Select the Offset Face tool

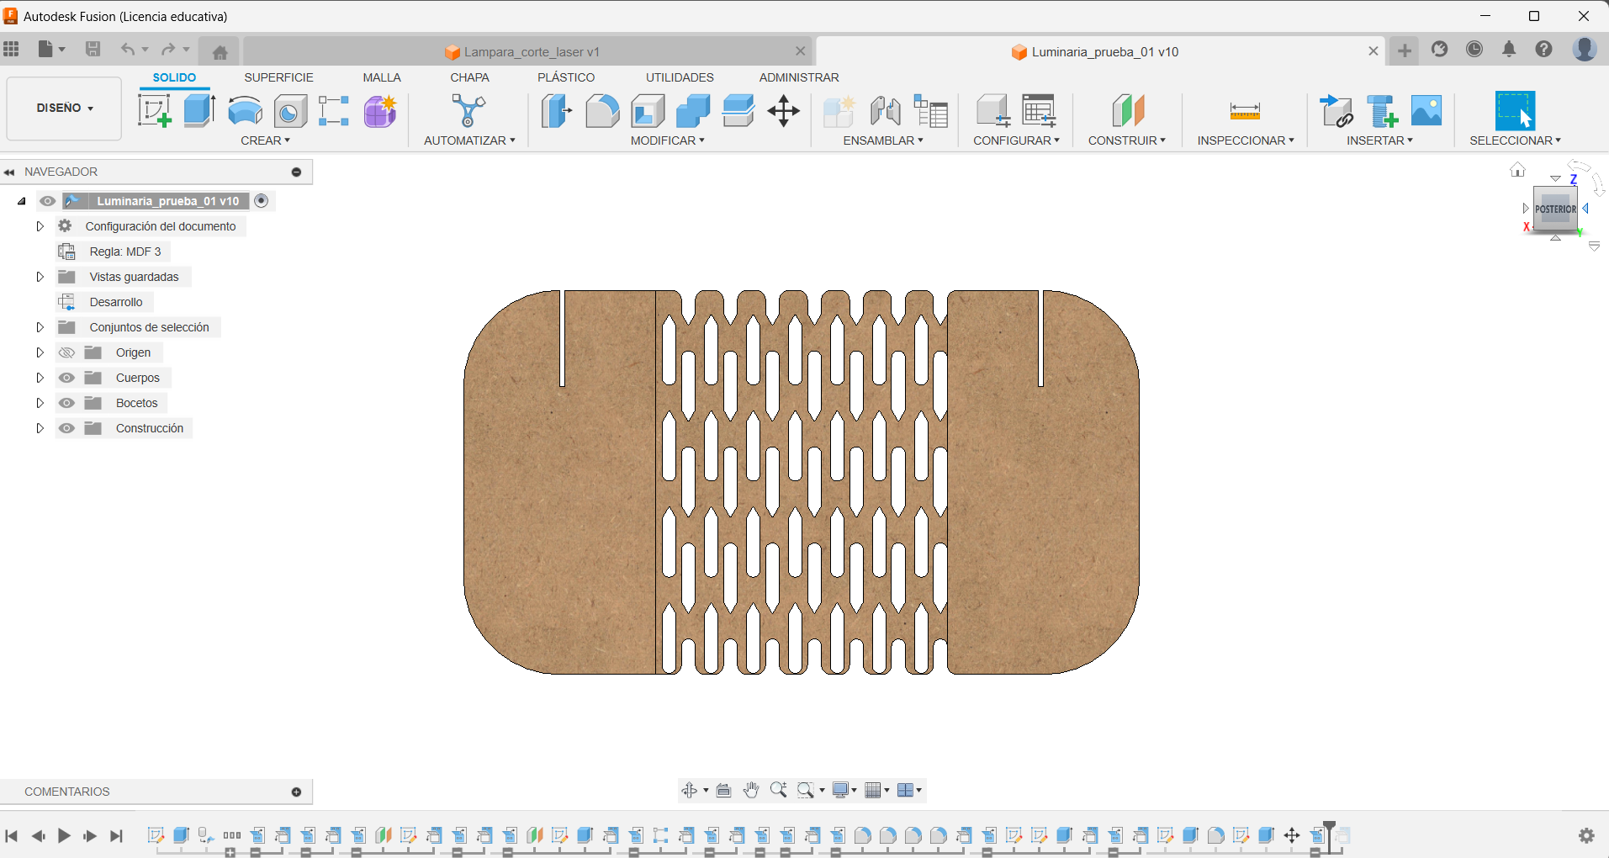[x=738, y=111]
